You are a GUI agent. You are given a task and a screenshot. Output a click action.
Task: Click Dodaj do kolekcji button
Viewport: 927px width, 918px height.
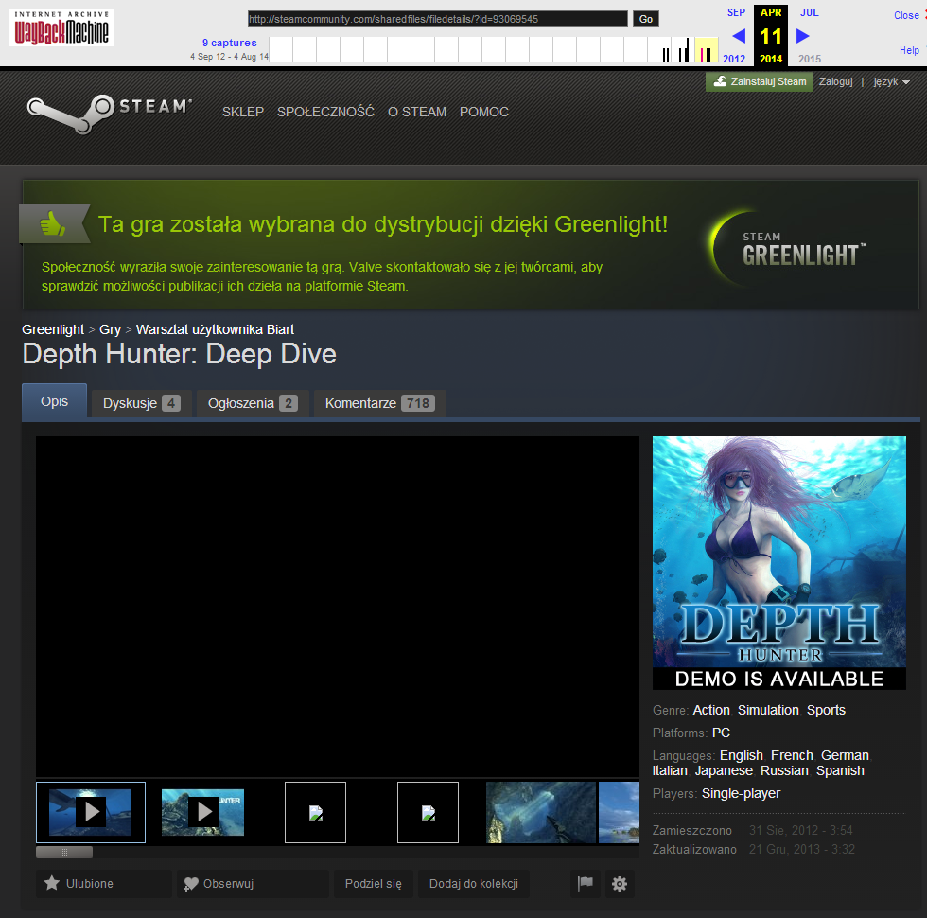coord(474,884)
